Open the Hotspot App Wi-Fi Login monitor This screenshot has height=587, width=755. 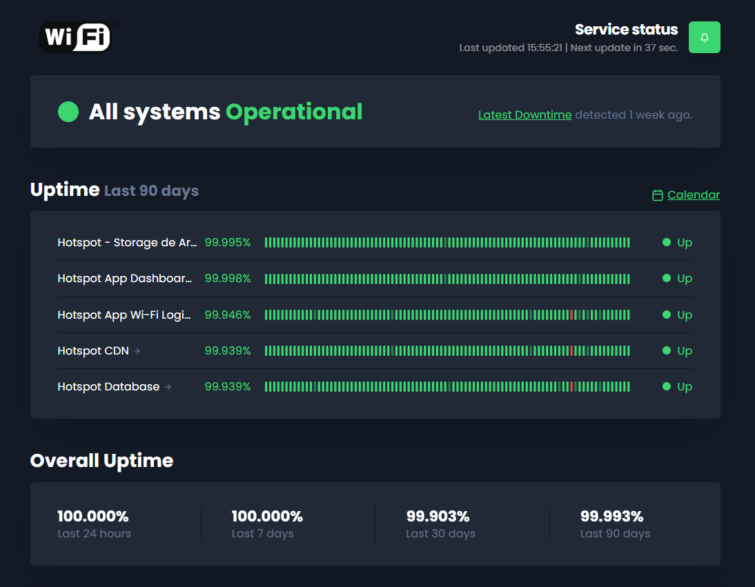pos(124,315)
